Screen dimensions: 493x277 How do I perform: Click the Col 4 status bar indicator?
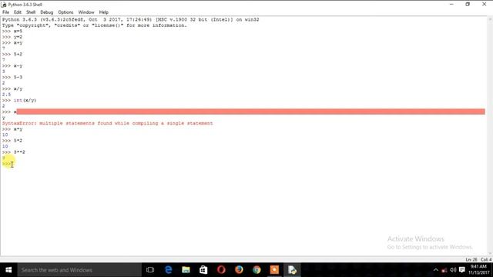point(486,260)
